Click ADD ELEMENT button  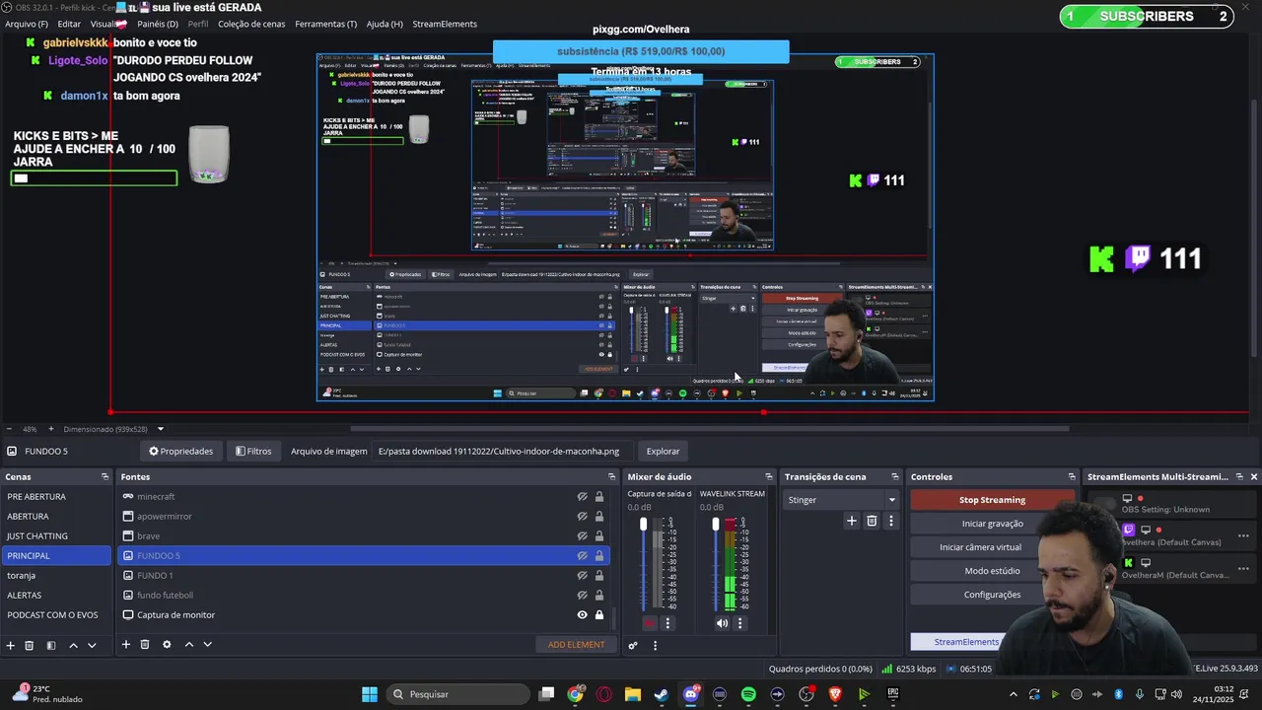point(577,645)
